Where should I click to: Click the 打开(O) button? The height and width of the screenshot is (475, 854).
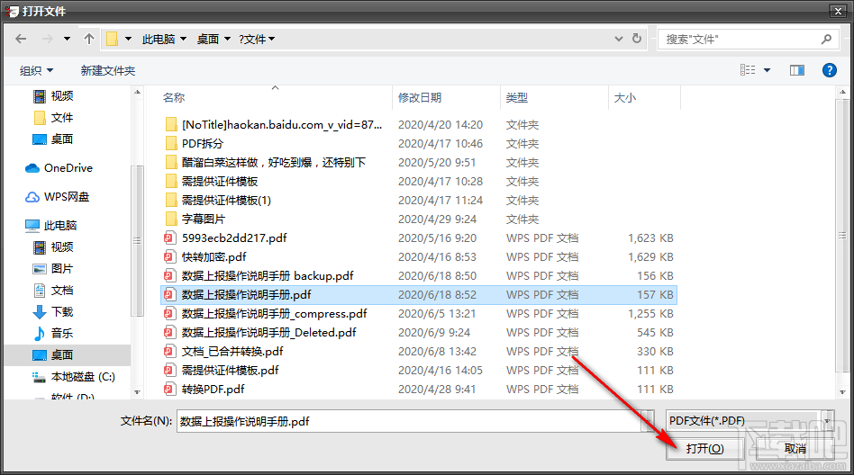pos(704,448)
